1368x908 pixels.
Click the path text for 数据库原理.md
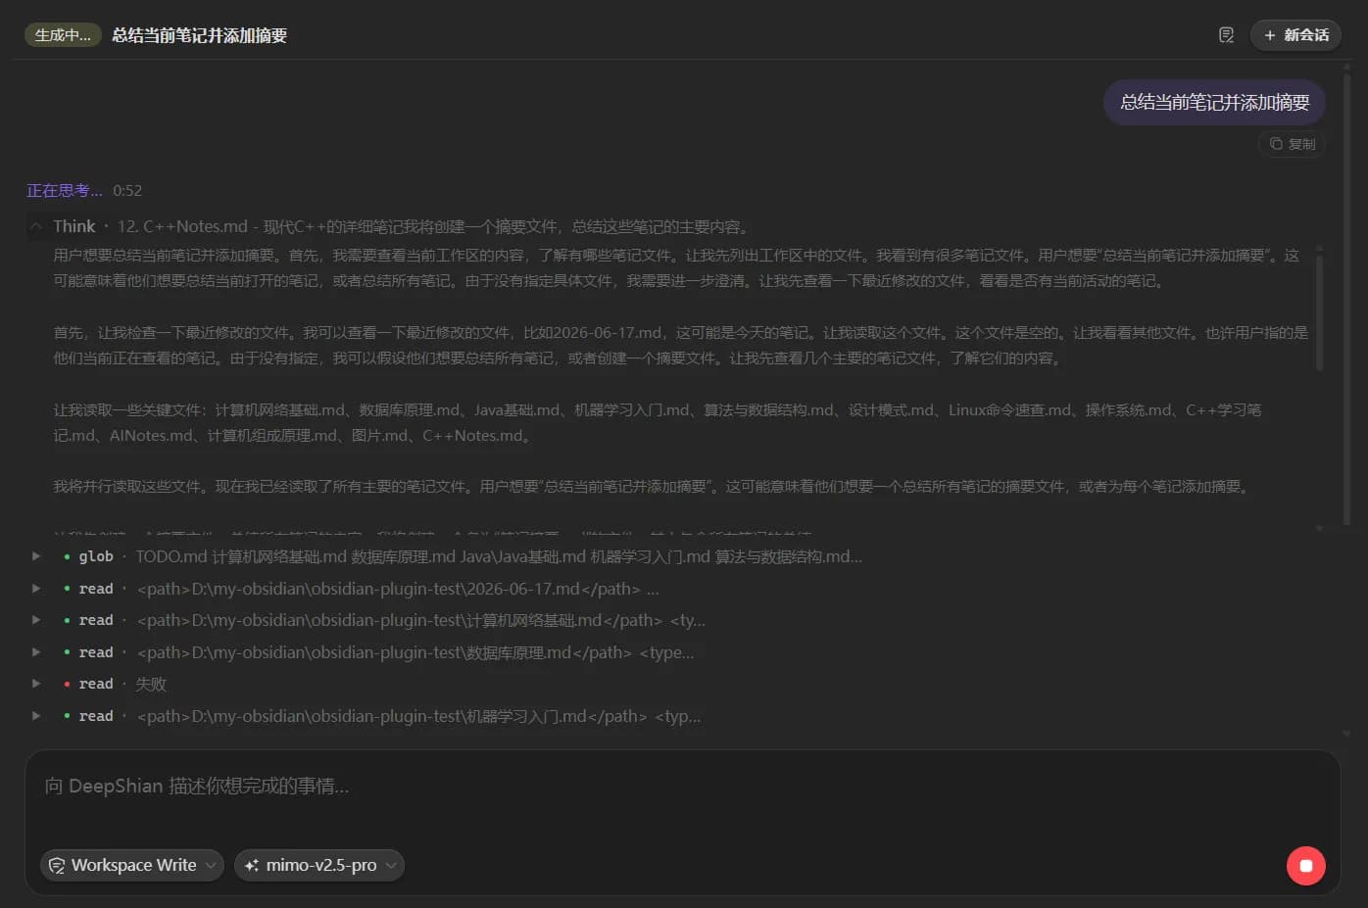(x=415, y=652)
